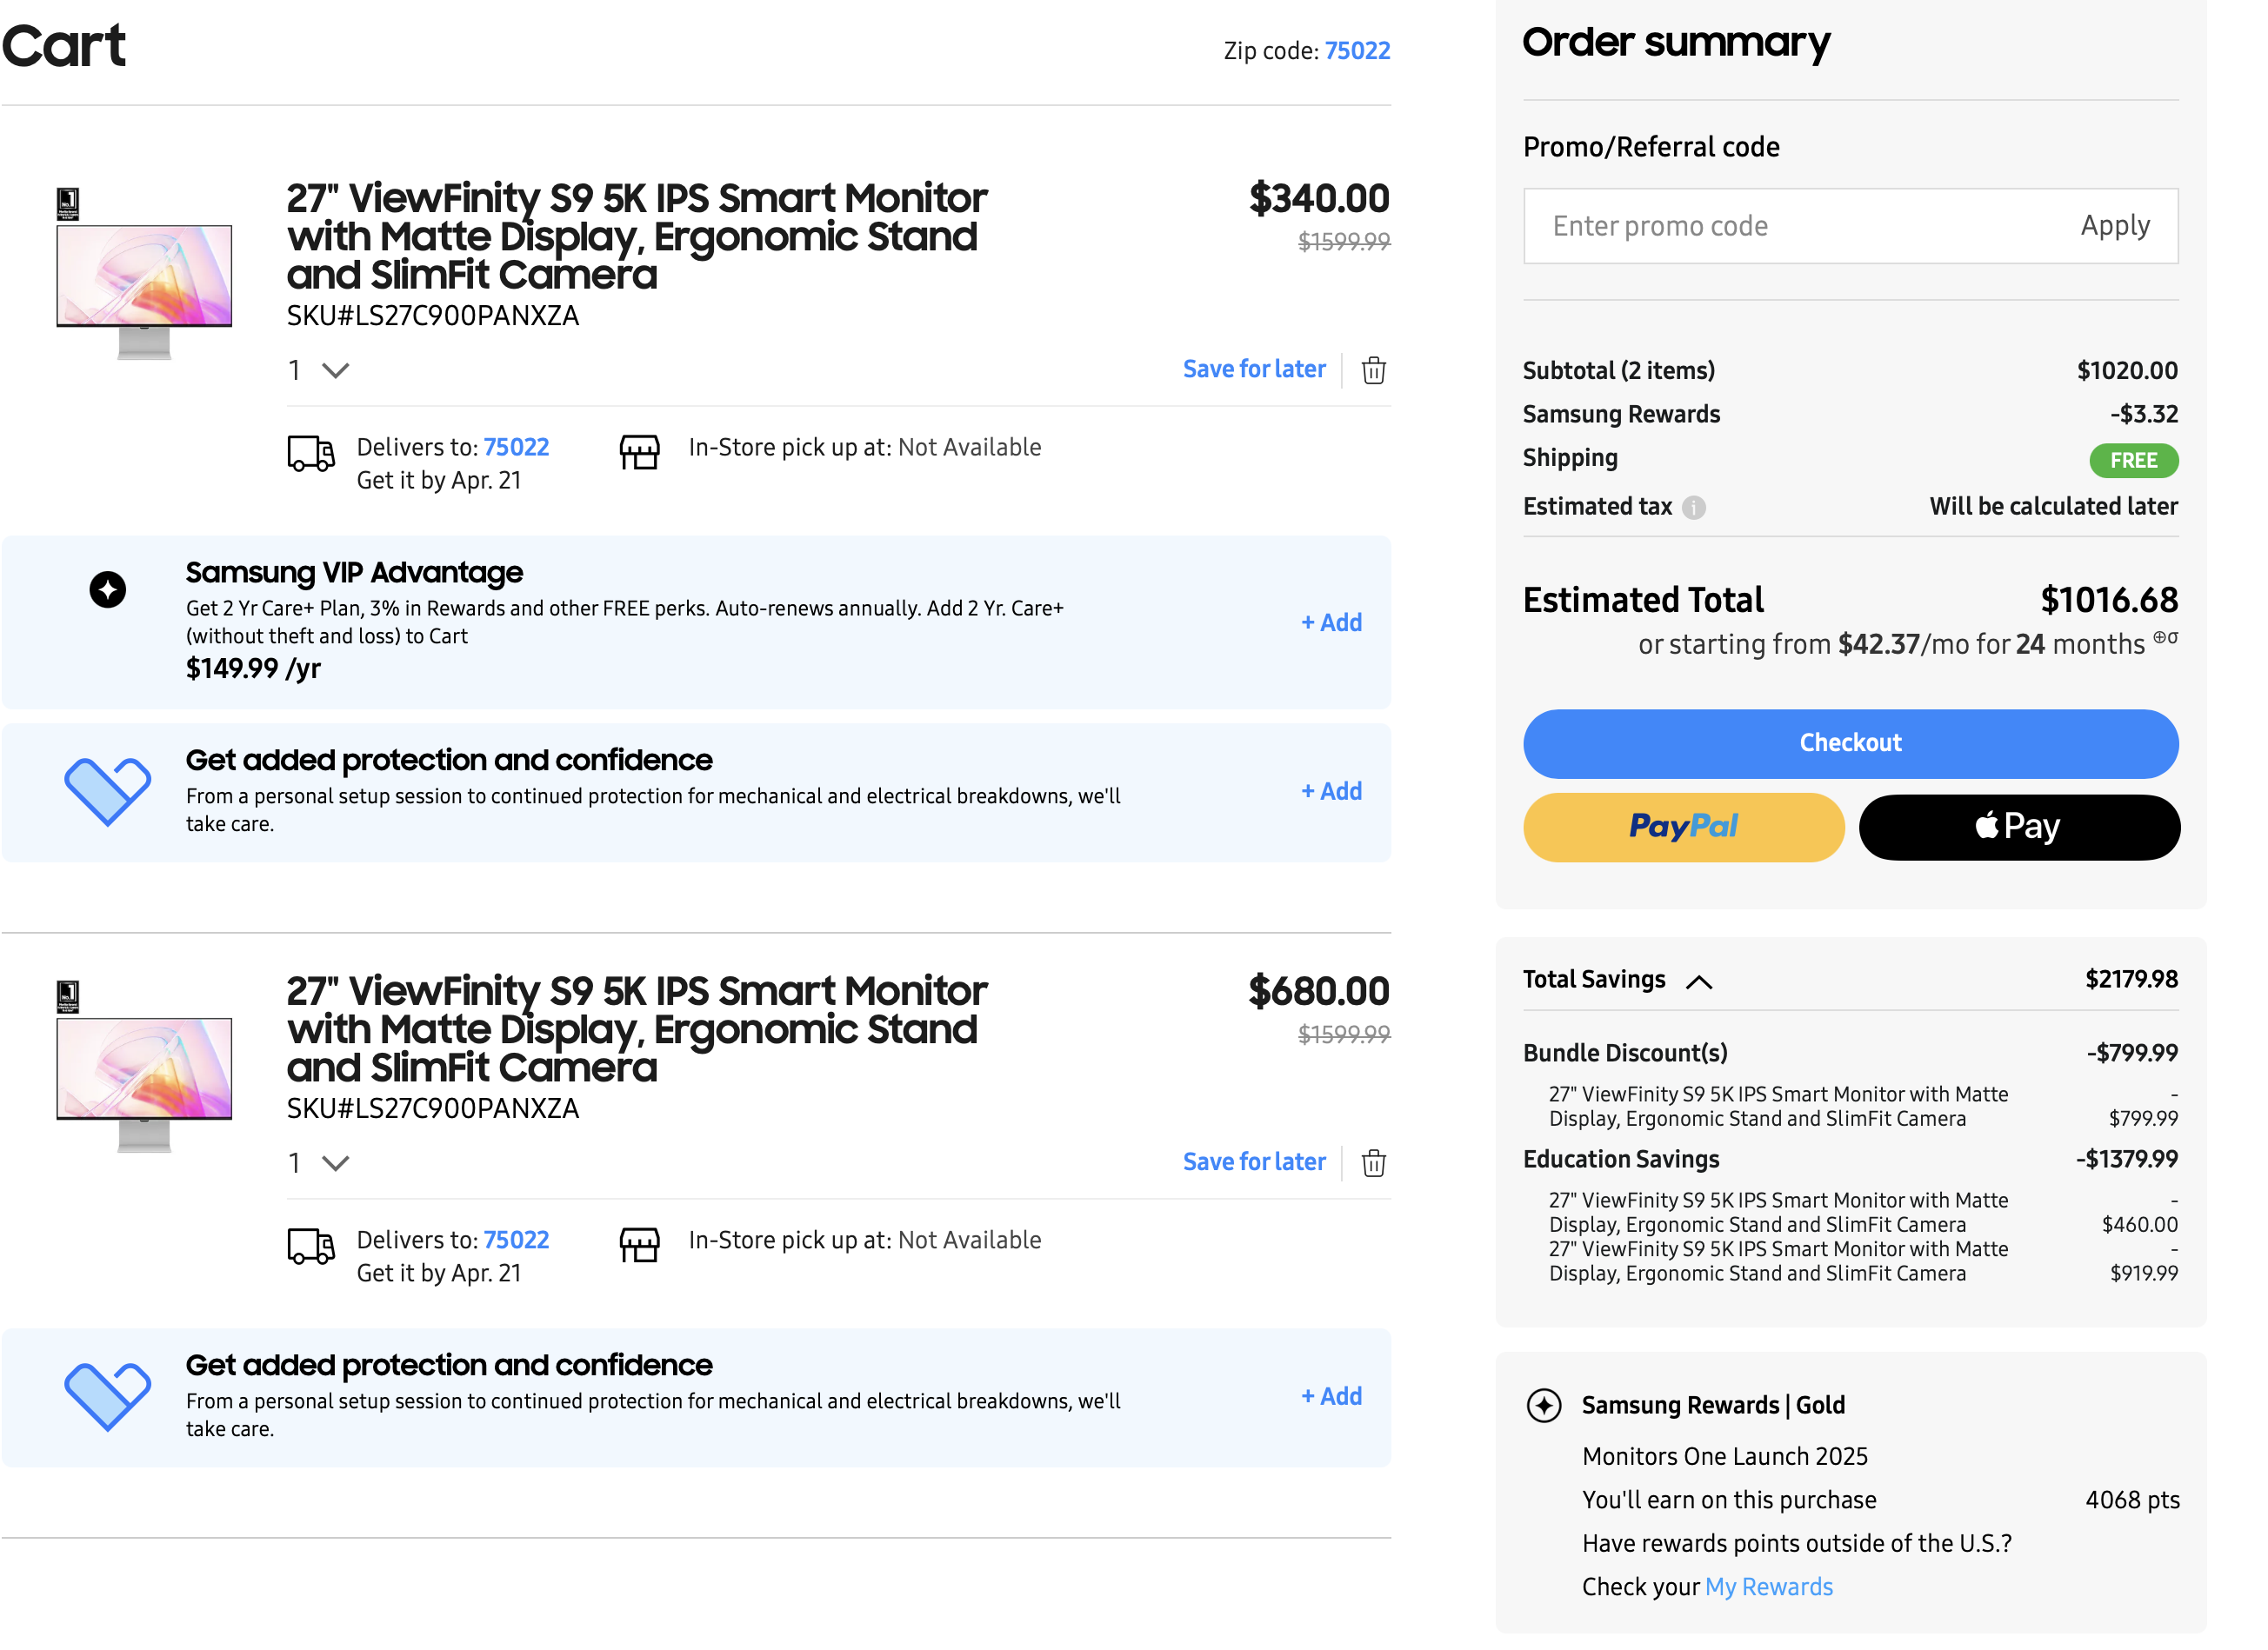Save the first monitor for later
The image size is (2268, 1650).
coord(1253,369)
